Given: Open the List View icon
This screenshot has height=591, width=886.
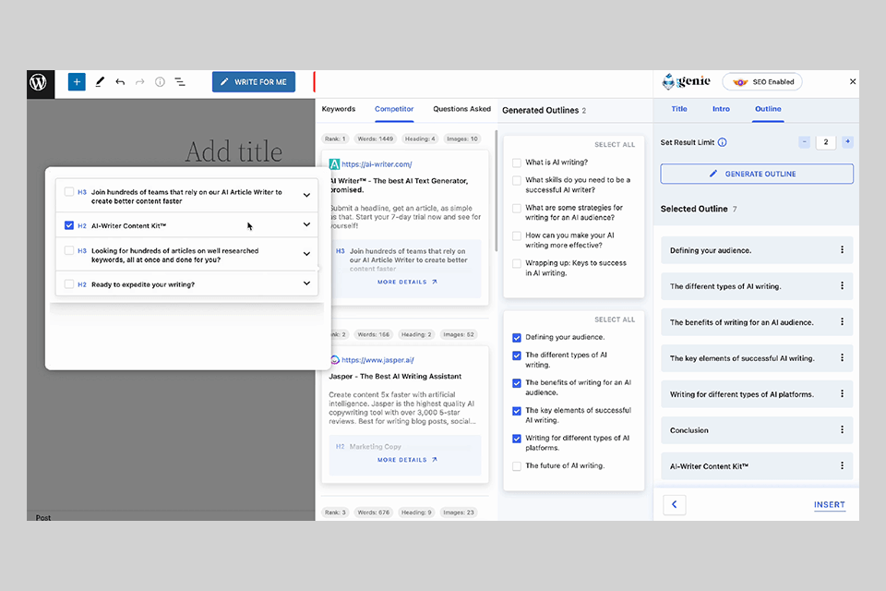Looking at the screenshot, I should point(180,82).
